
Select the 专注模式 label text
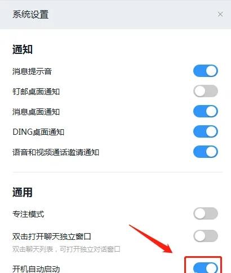click(x=28, y=214)
